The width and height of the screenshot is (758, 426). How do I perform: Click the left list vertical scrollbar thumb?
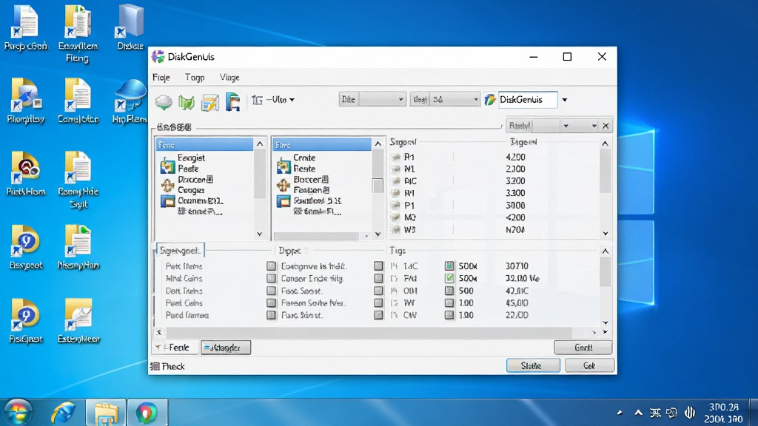[x=260, y=174]
